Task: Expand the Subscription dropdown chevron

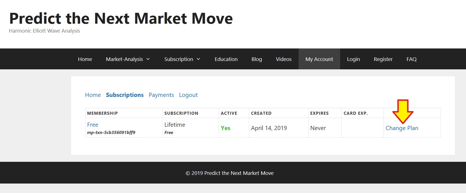Action: 198,59
